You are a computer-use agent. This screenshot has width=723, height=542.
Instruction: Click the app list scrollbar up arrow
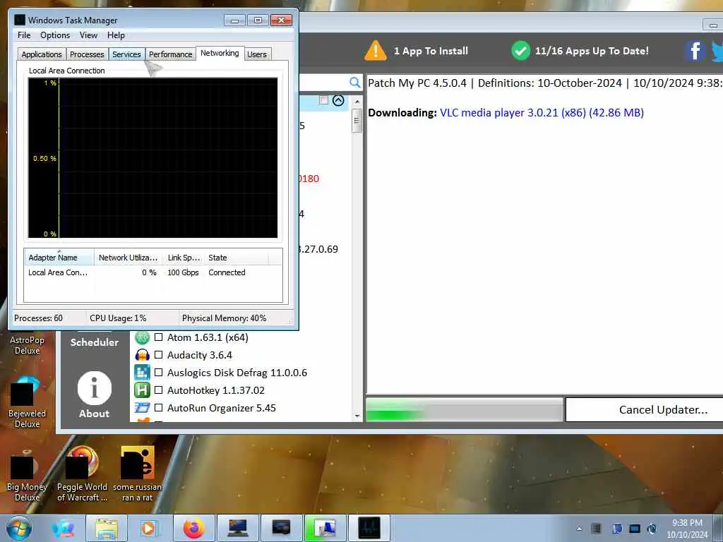pyautogui.click(x=357, y=102)
